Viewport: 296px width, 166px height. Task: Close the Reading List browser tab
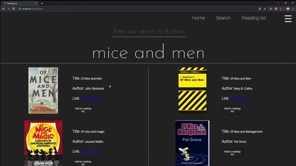click(x=36, y=3)
